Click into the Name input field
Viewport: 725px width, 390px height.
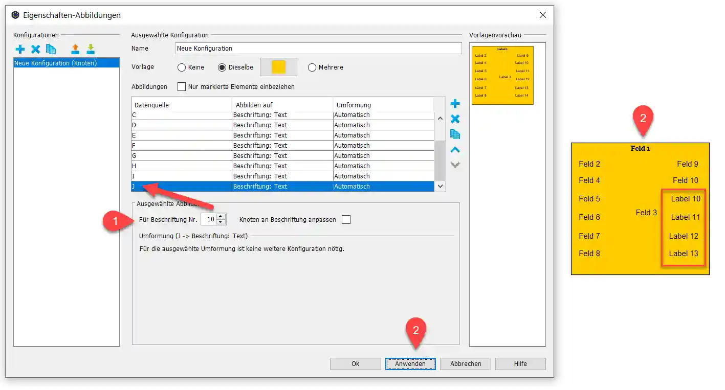(318, 49)
